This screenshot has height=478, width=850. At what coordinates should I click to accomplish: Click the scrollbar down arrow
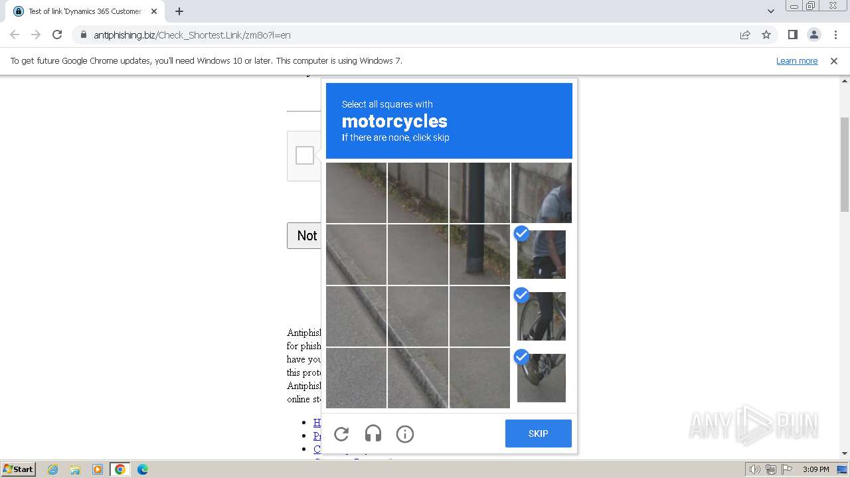click(x=845, y=453)
